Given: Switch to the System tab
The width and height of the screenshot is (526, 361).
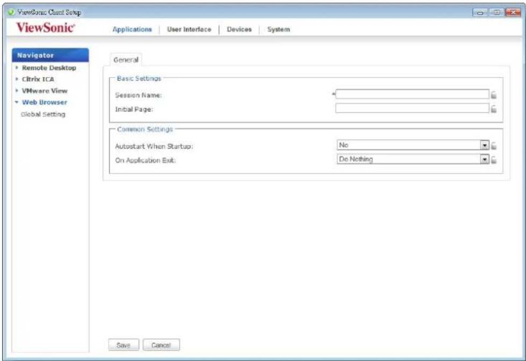Looking at the screenshot, I should tap(278, 30).
